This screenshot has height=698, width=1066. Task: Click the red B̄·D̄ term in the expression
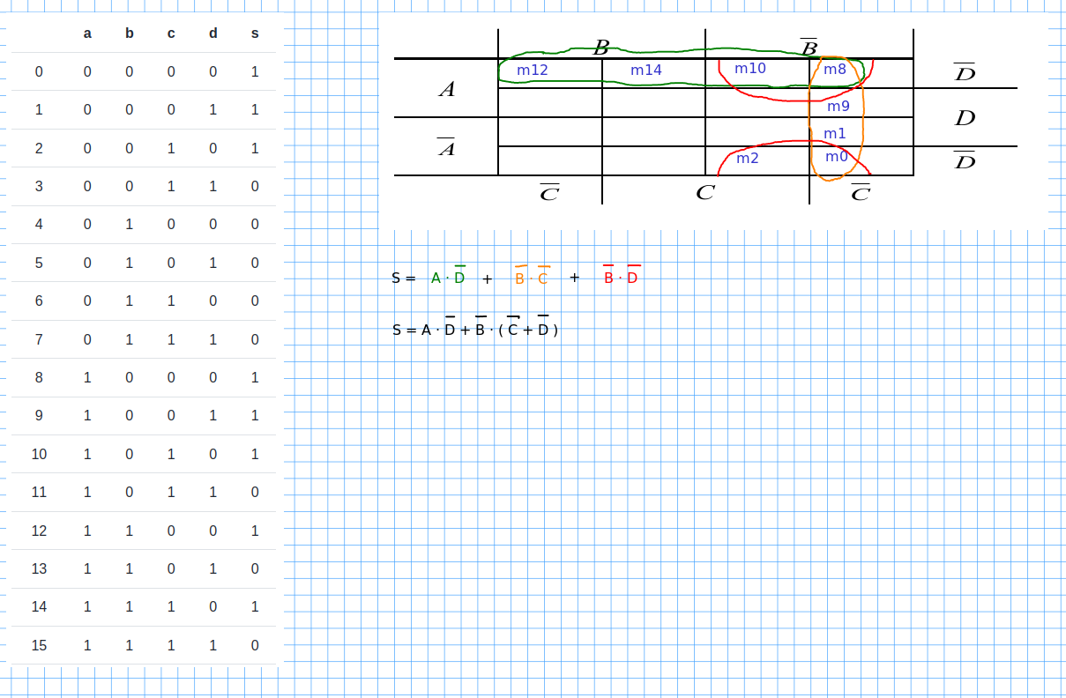[x=622, y=276]
